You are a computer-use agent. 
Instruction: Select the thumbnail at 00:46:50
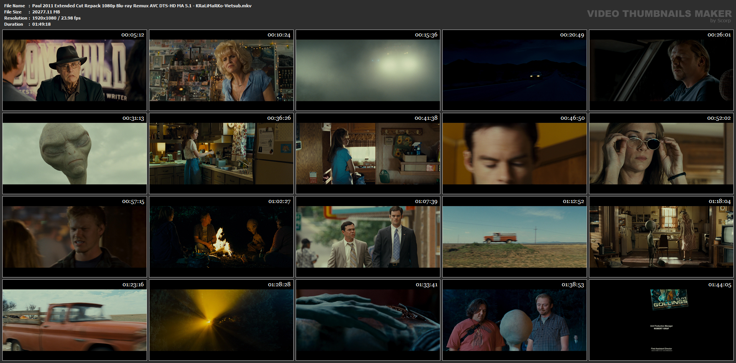click(x=514, y=153)
